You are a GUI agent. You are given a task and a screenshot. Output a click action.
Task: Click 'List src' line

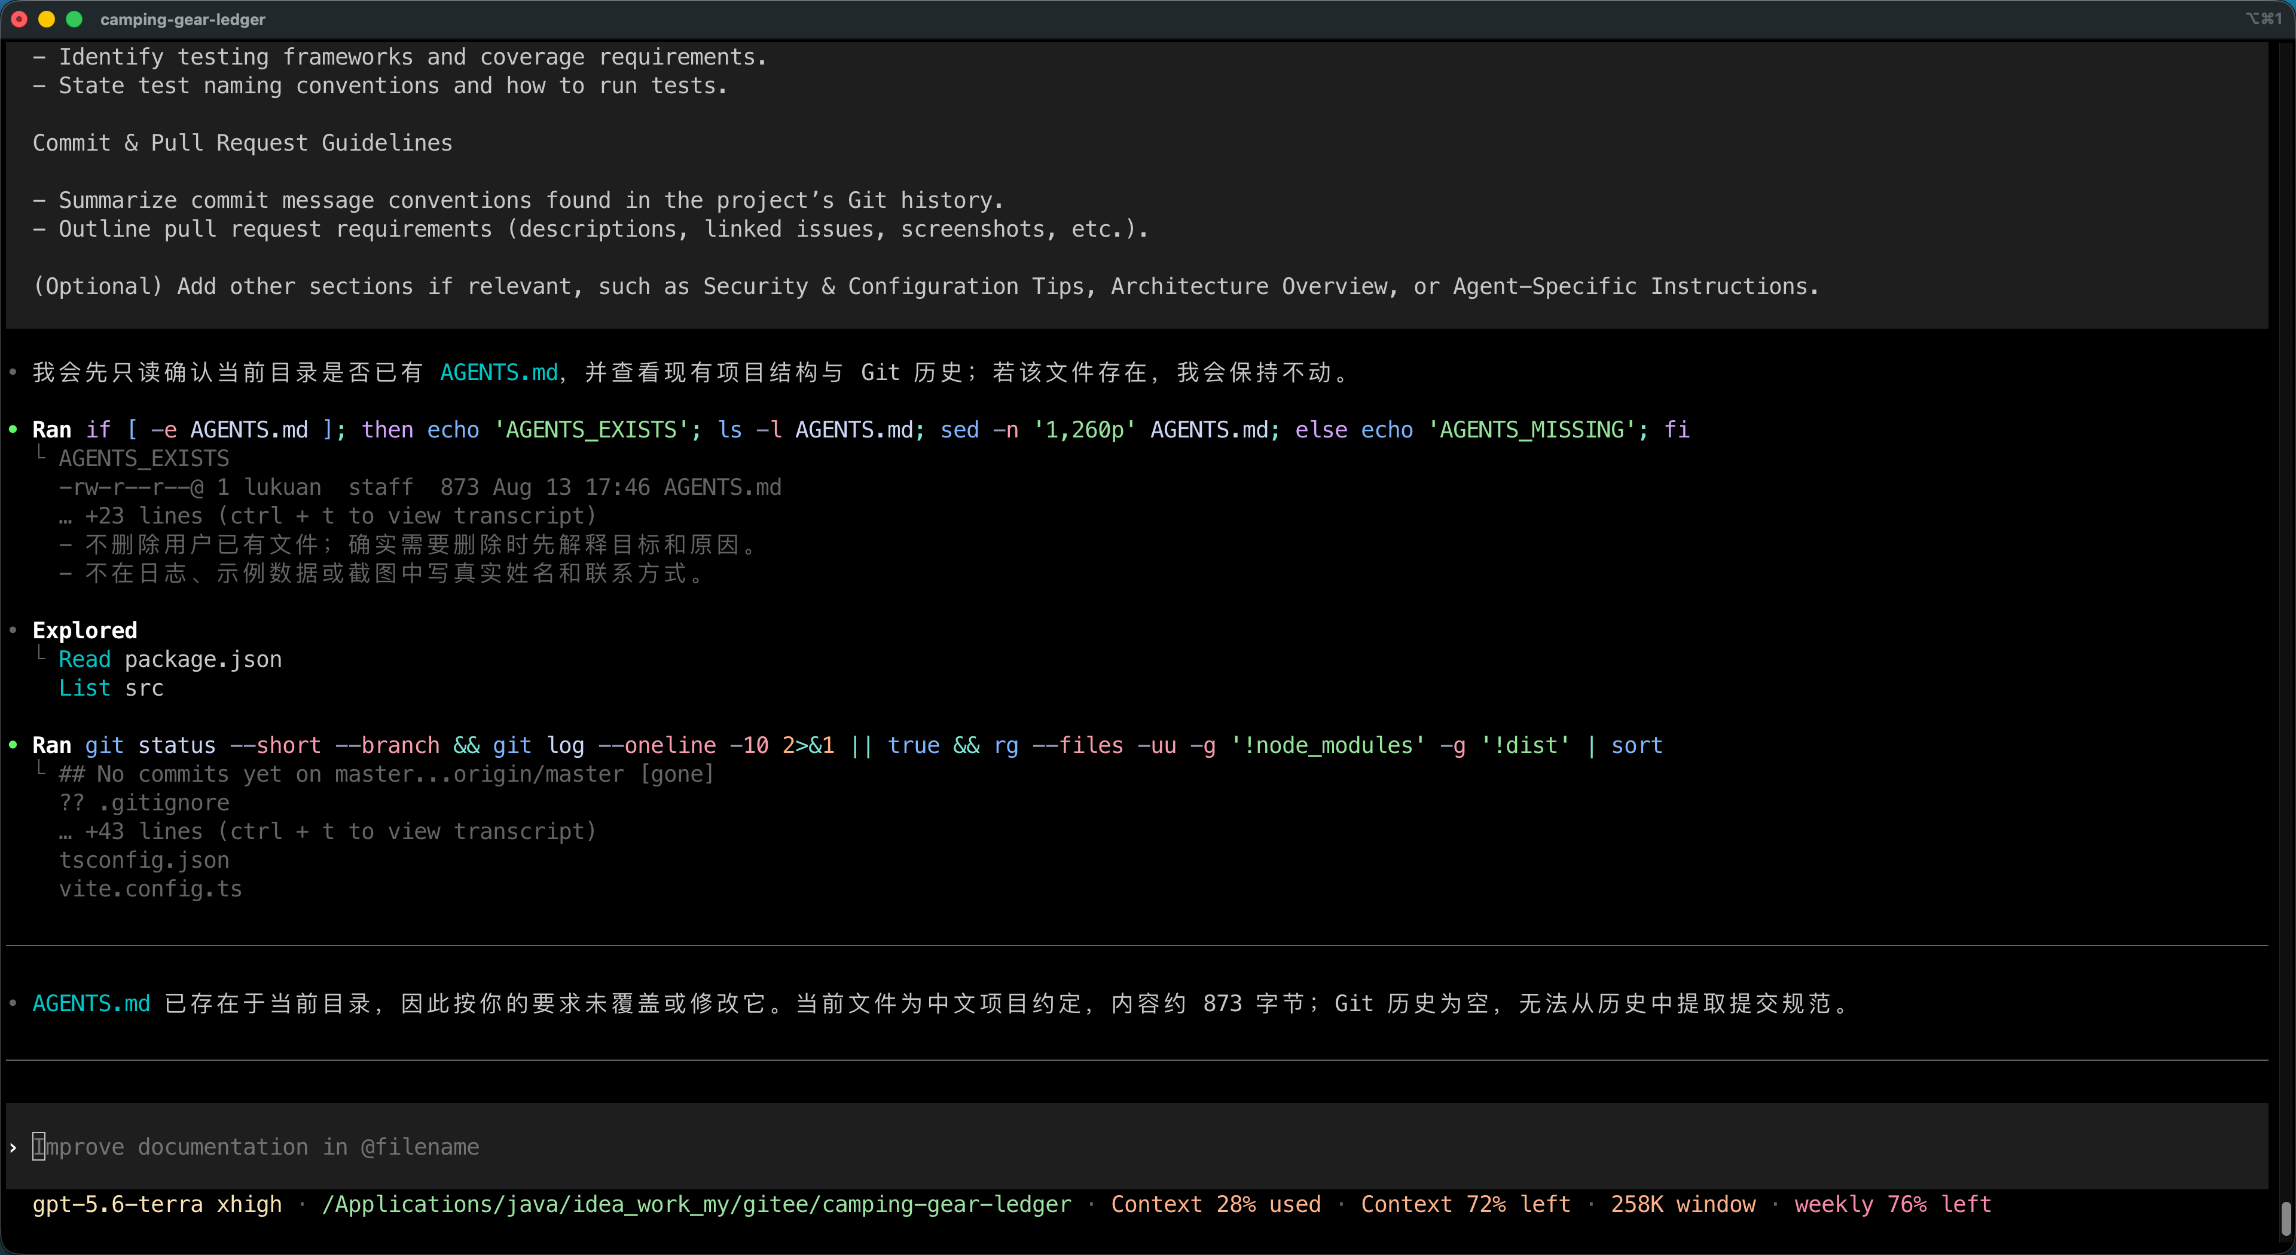[111, 688]
